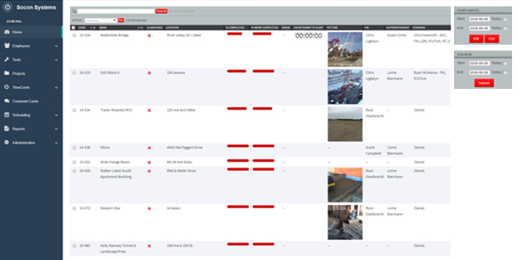Open the Action dropdown above table
Screen dimensions: 521x260
[101, 20]
